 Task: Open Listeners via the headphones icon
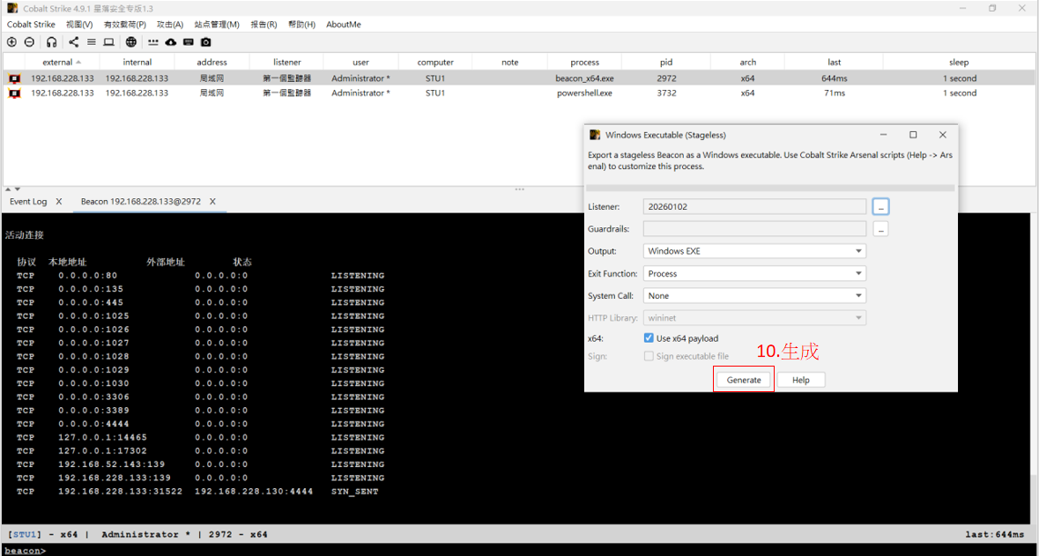point(52,42)
